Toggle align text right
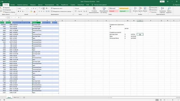 (44, 11)
